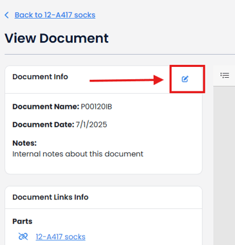Select the Internal notes about this document text
Image resolution: width=235 pixels, height=245 pixels.
coord(78,154)
